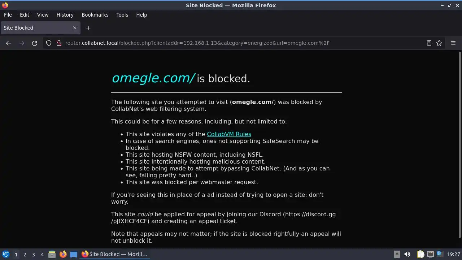Open tracking protection shield icon

(49, 43)
